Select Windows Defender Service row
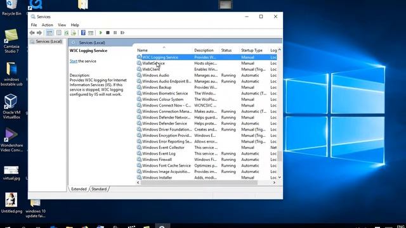Image resolution: width=406 pixels, height=228 pixels. 207,123
